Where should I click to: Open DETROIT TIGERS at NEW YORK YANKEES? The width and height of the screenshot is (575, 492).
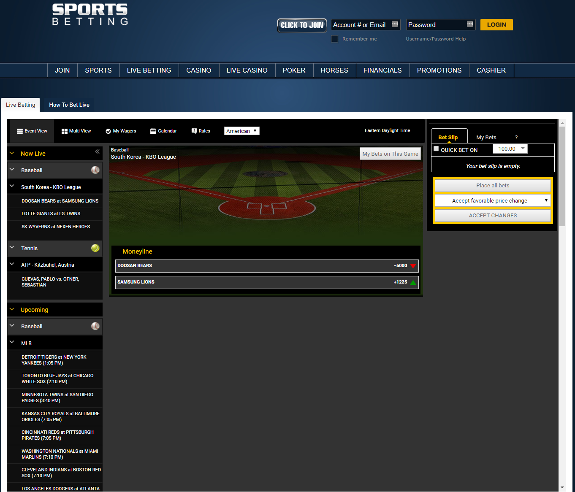point(54,360)
